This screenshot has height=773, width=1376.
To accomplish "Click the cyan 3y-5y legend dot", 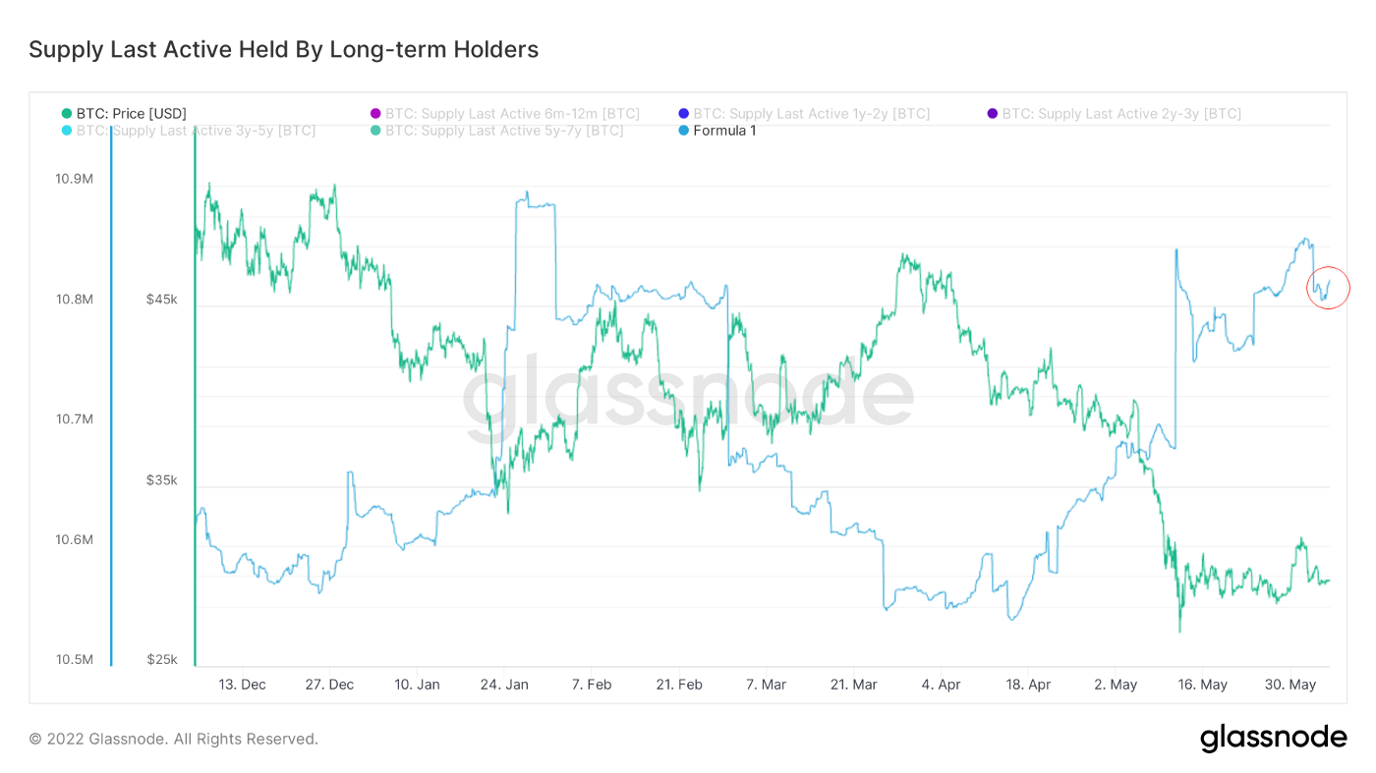I will (67, 131).
